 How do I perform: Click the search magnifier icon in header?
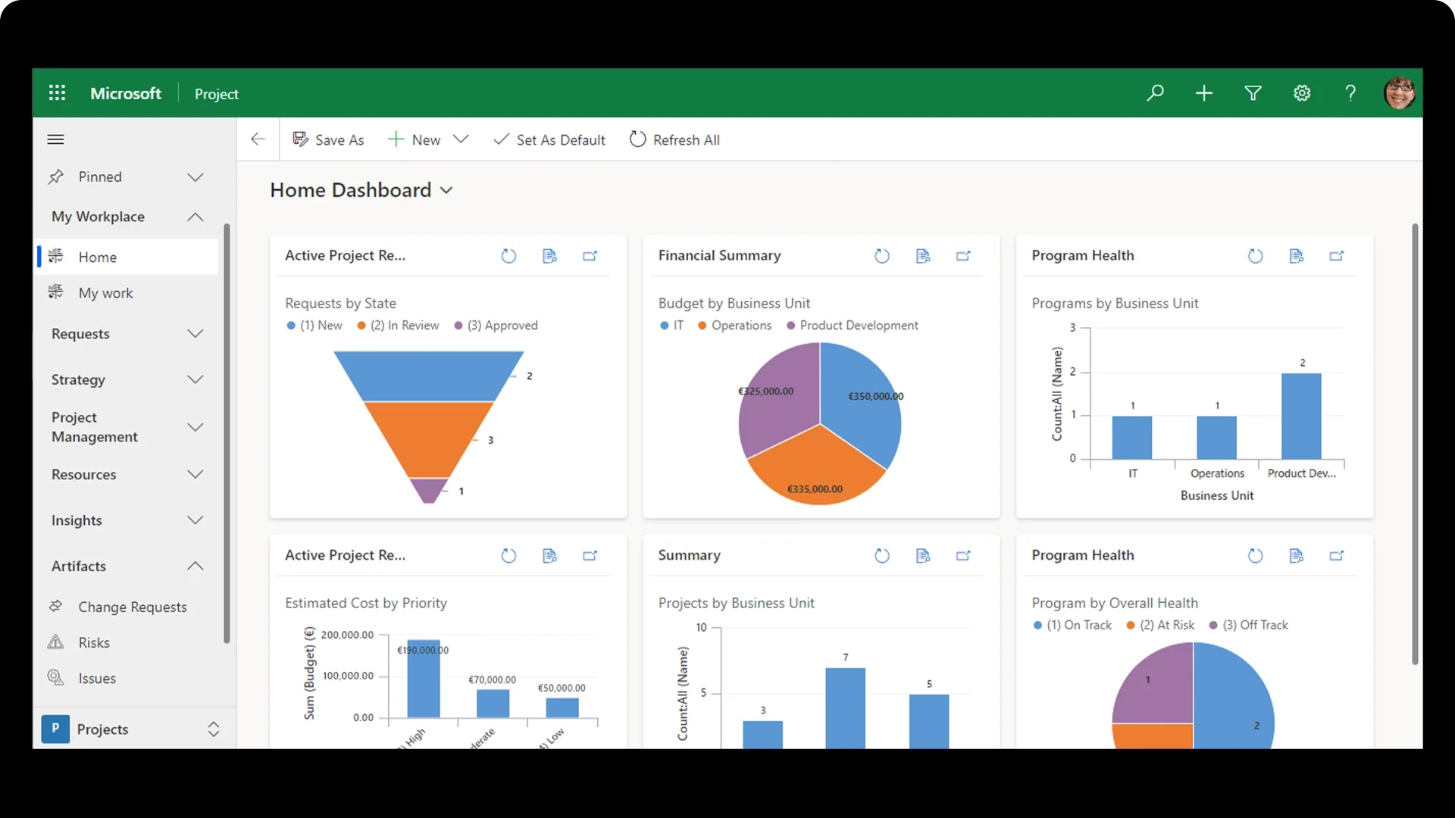(x=1155, y=93)
